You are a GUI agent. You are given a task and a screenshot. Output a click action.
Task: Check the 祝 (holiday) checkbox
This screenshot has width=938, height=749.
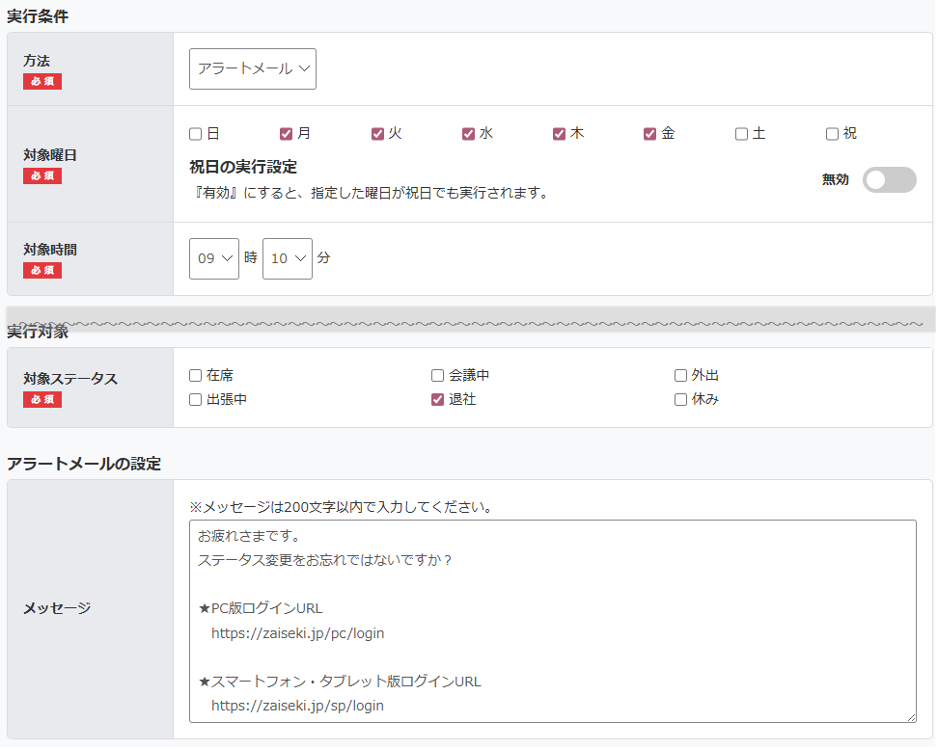point(832,134)
